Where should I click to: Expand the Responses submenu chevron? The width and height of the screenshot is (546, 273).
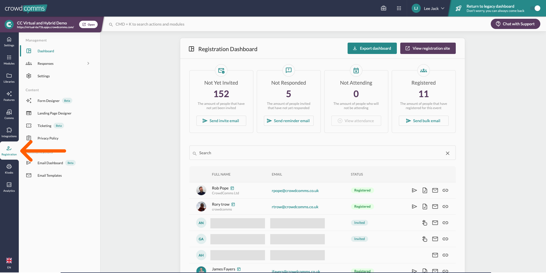pos(88,64)
